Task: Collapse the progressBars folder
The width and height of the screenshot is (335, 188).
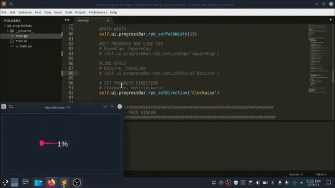Action: point(5,26)
